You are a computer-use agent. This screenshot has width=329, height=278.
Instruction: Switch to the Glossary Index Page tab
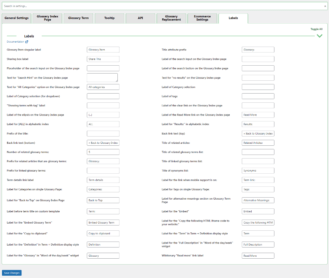coord(47,18)
